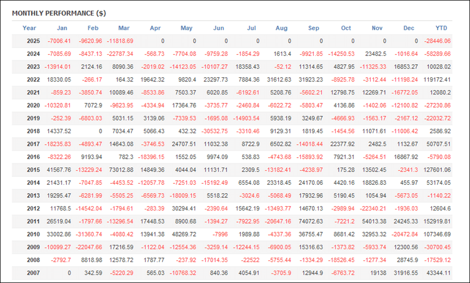Click the 2011 YTD value 152919.81
470x283 pixels.
pos(437,221)
